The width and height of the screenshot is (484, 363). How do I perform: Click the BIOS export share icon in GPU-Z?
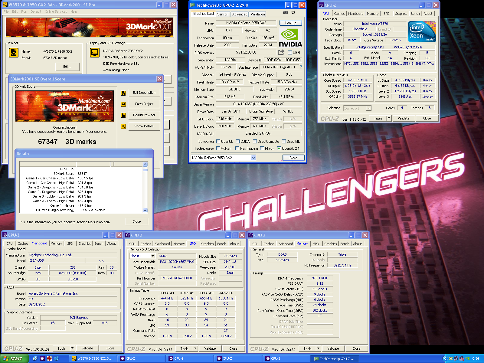point(281,52)
